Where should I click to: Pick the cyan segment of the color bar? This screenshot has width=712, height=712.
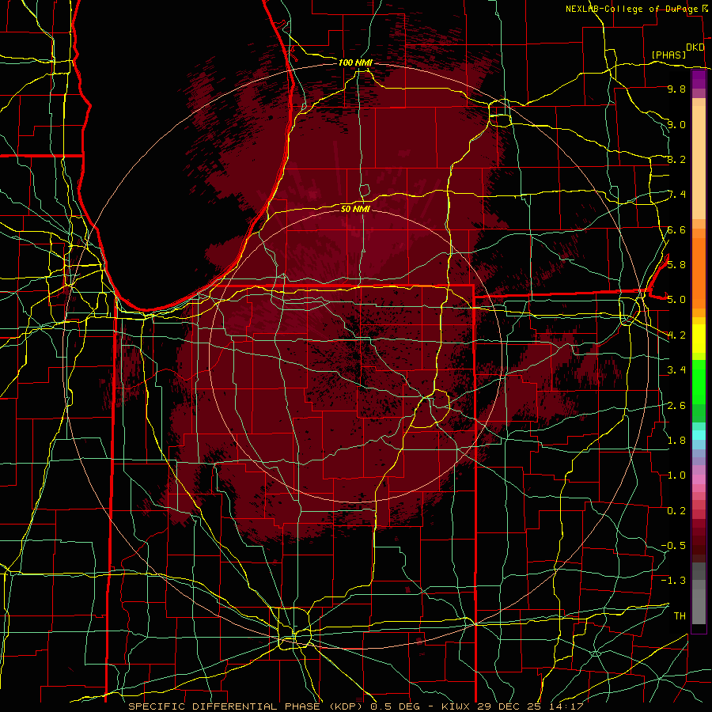pyautogui.click(x=699, y=435)
